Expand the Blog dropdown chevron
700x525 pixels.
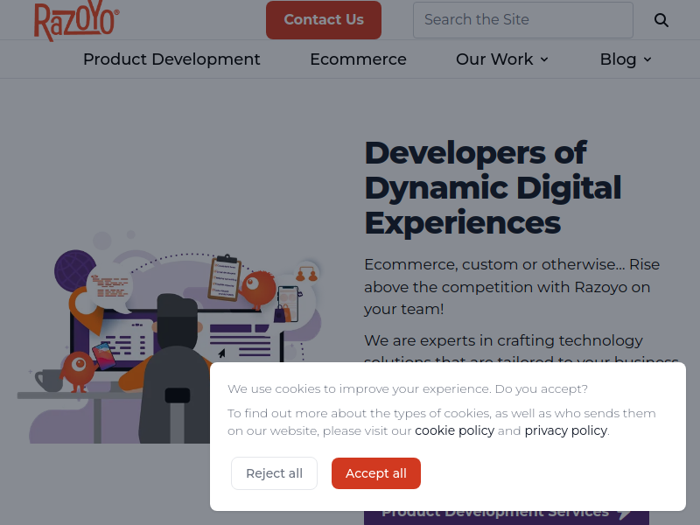(x=647, y=59)
